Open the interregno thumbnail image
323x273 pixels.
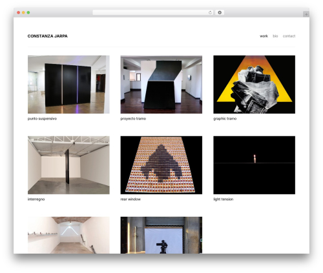tap(68, 165)
